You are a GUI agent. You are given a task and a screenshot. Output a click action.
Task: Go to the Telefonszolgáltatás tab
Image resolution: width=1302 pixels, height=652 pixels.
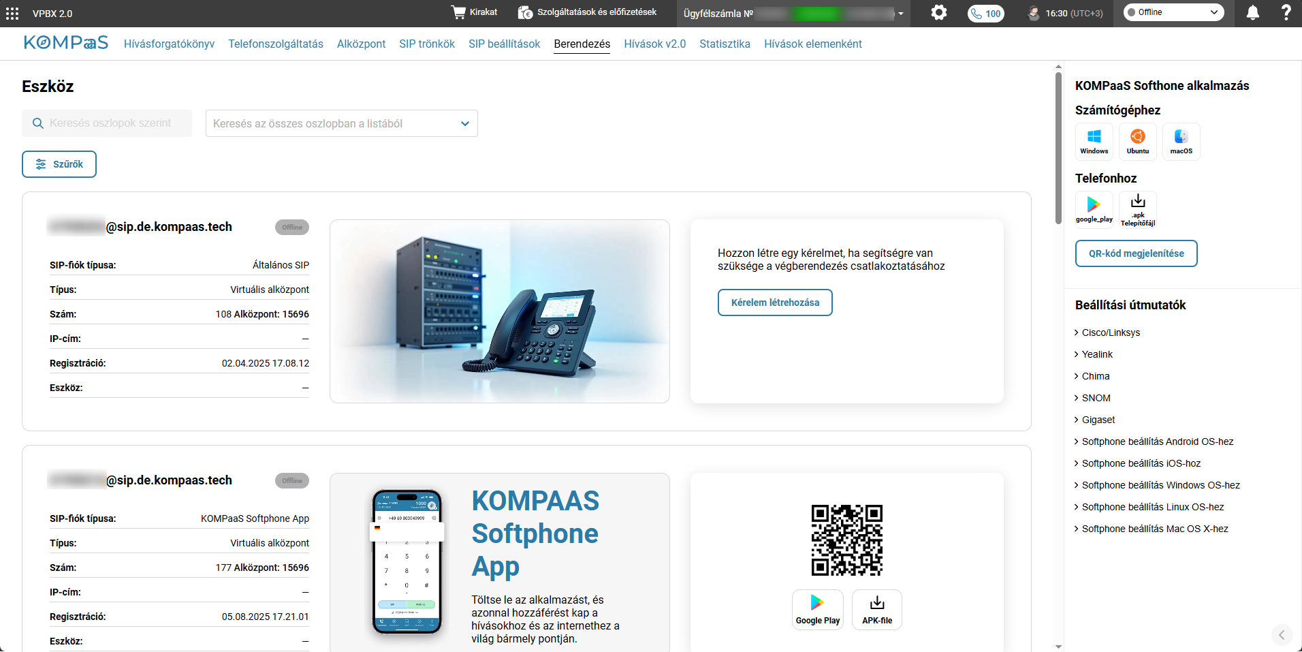click(x=276, y=44)
